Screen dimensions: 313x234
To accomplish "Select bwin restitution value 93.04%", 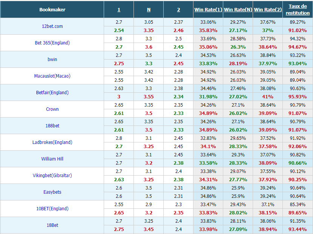I will [x=298, y=63].
